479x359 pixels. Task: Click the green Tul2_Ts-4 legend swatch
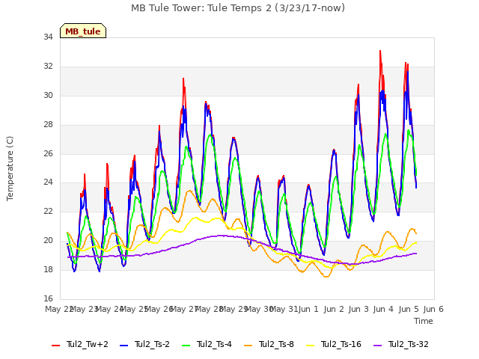(186, 346)
